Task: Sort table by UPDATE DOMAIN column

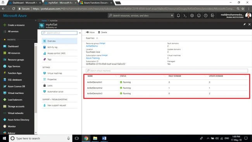Action: tap(216, 76)
